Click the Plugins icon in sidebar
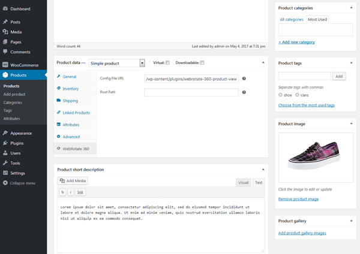Screen dimensions: 360x254 click(x=5, y=143)
